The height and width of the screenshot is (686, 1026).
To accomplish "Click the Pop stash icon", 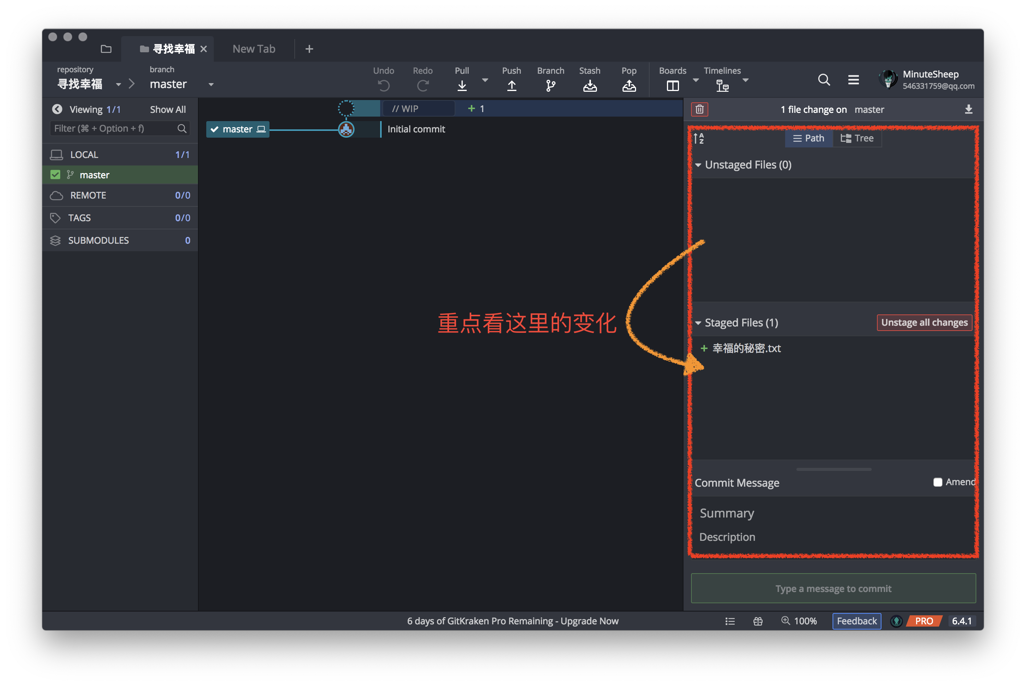I will click(629, 85).
